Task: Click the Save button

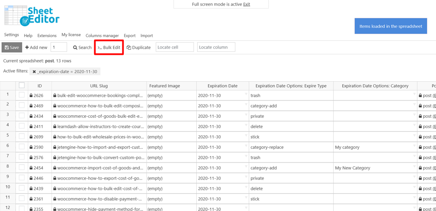Action: click(11, 47)
